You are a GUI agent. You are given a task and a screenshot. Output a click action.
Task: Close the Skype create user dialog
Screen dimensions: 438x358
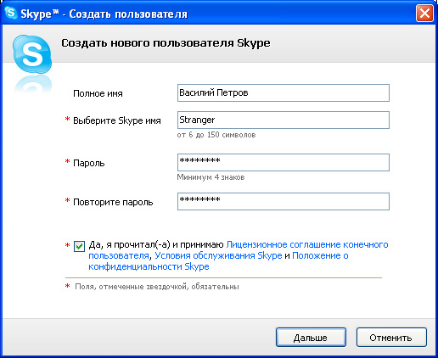(424, 14)
